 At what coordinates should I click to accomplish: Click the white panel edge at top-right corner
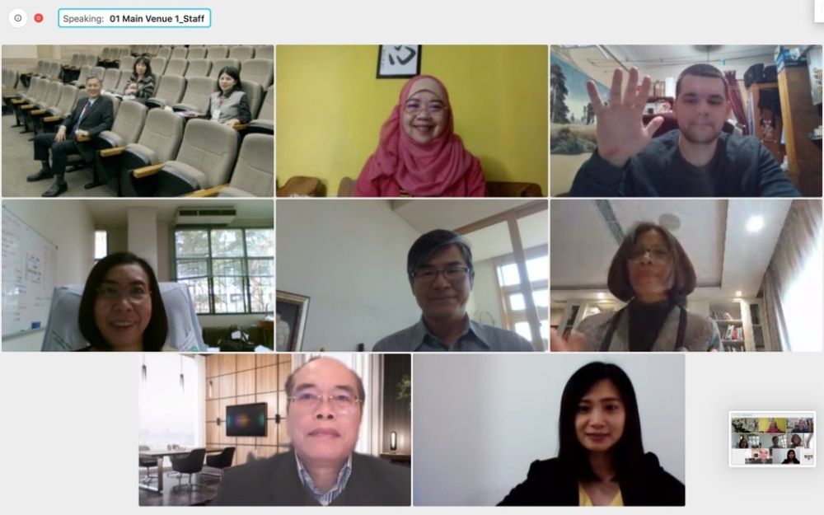tap(819, 11)
